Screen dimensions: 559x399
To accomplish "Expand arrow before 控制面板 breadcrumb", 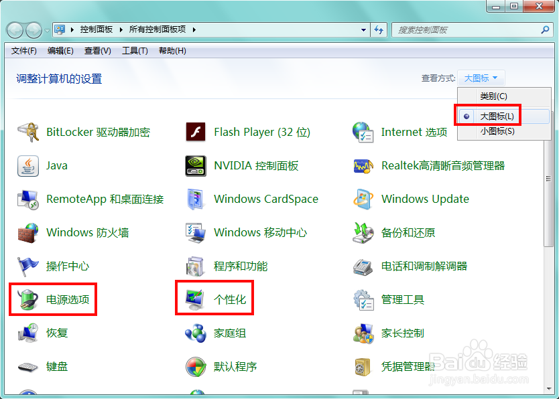I will pos(72,29).
